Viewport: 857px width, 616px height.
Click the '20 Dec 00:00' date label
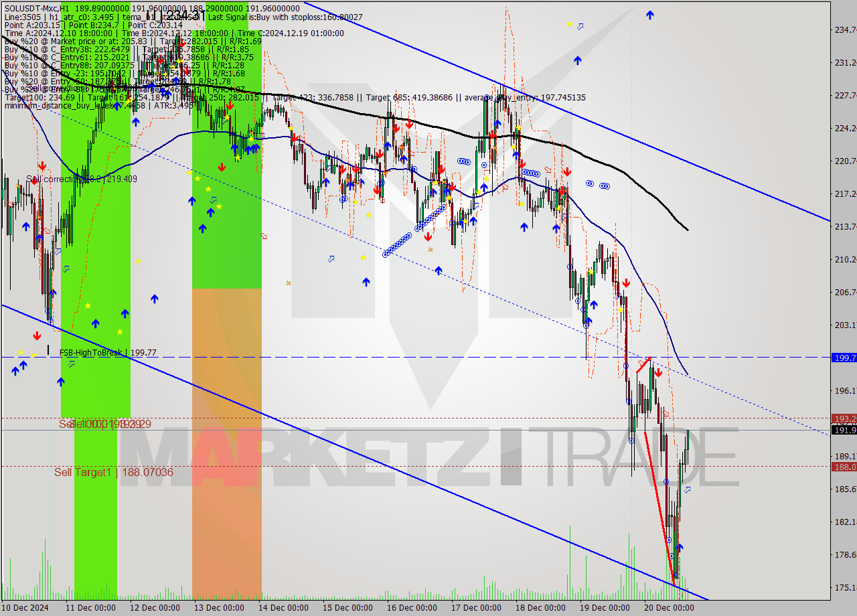pyautogui.click(x=669, y=608)
